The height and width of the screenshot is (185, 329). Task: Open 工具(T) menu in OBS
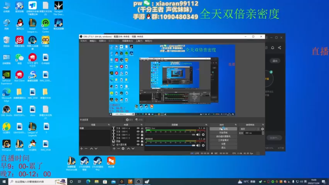coord(139,41)
